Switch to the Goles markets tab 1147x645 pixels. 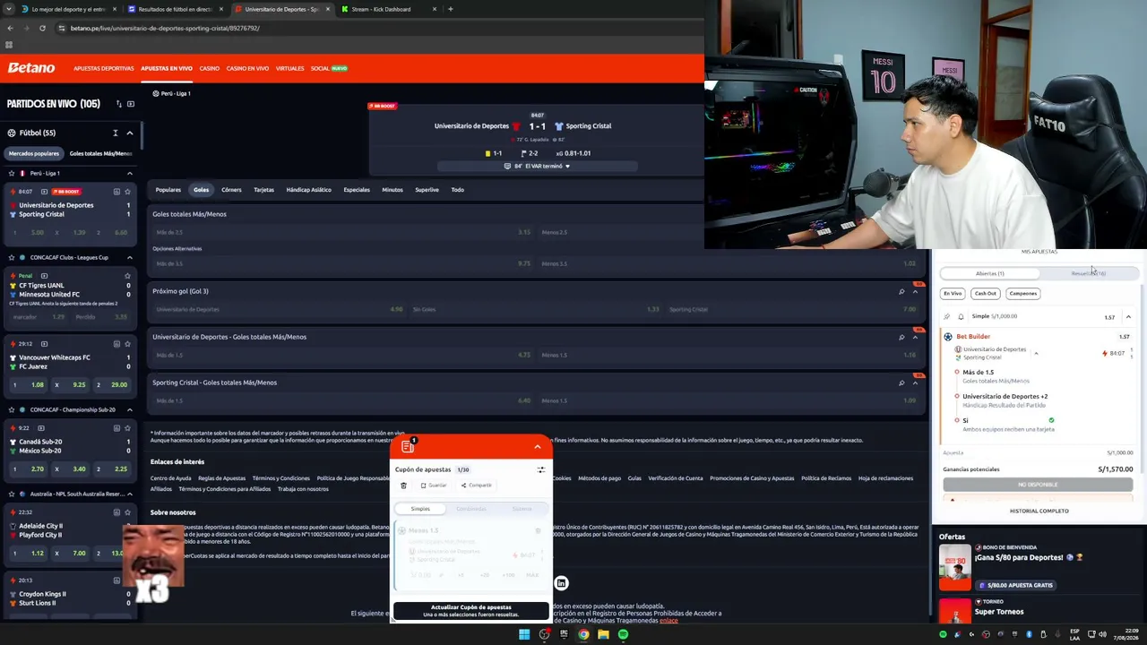click(201, 190)
